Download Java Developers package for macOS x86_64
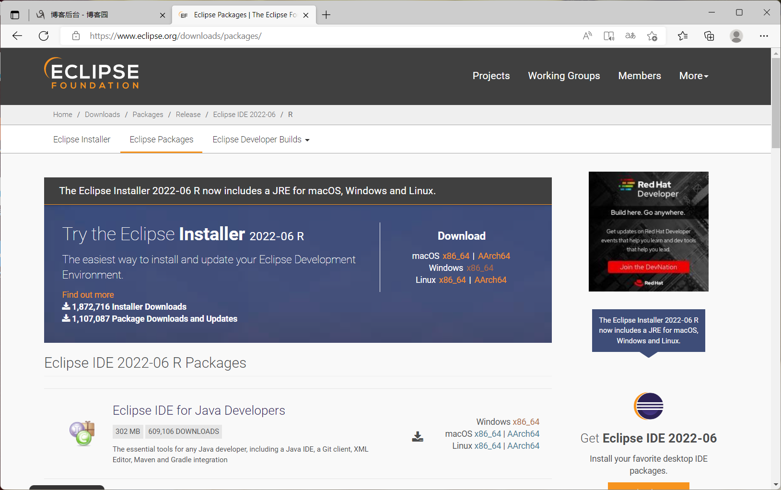 tap(488, 434)
